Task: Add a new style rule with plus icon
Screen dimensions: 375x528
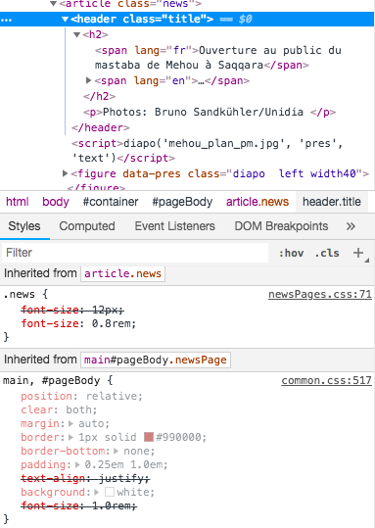Action: click(x=358, y=253)
